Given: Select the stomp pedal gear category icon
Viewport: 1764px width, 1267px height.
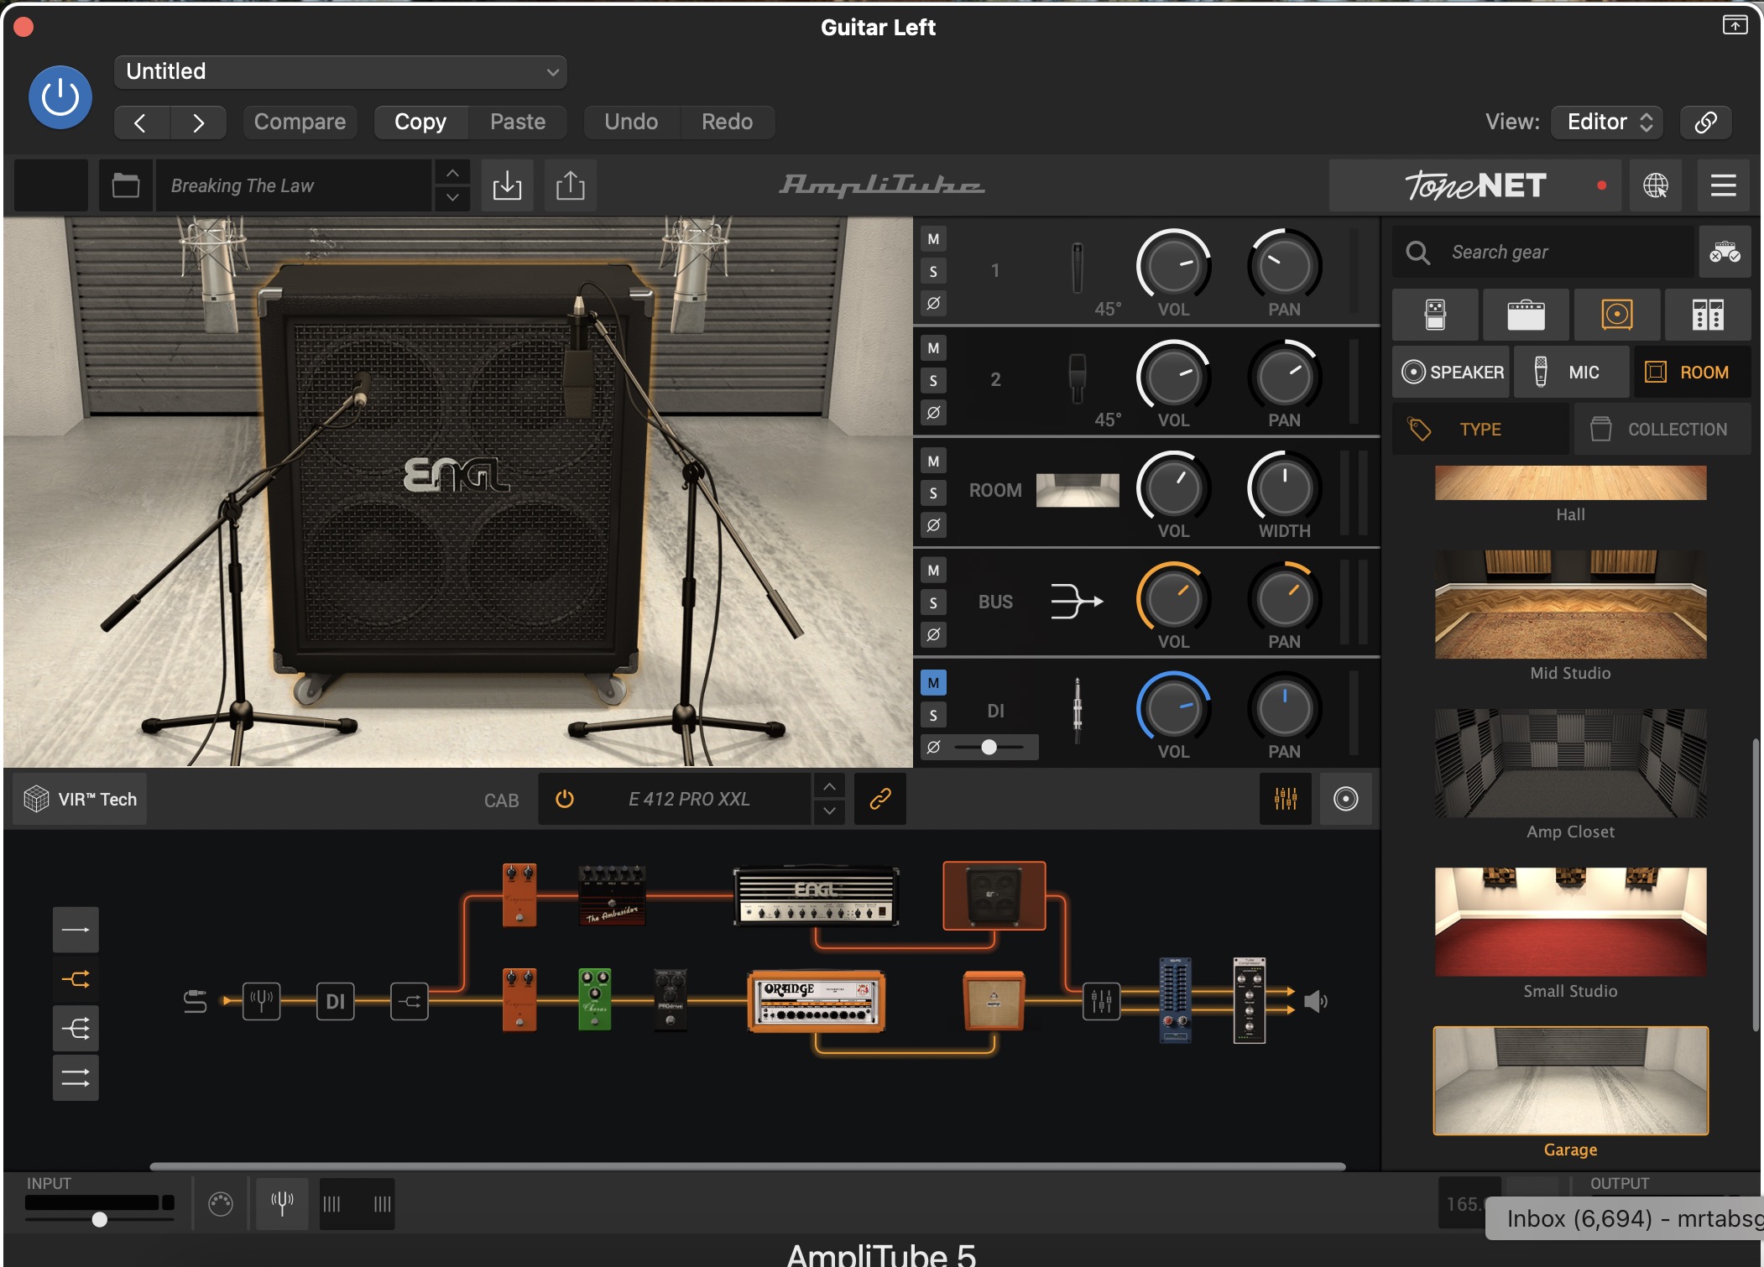Looking at the screenshot, I should click(x=1436, y=315).
